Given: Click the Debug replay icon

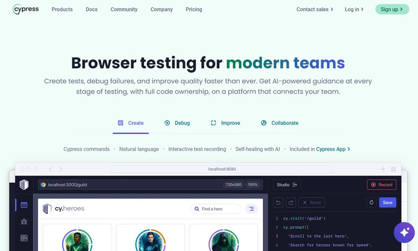Looking at the screenshot, I should tap(167, 123).
